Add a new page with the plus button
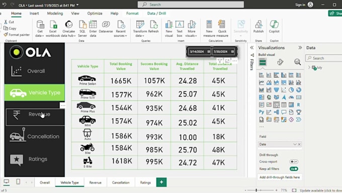342x193 pixels. coord(161,182)
